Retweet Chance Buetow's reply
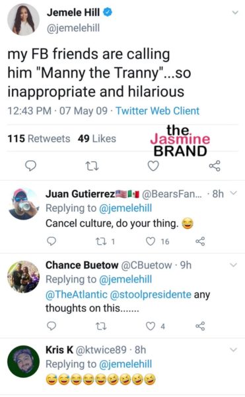 tap(101, 326)
